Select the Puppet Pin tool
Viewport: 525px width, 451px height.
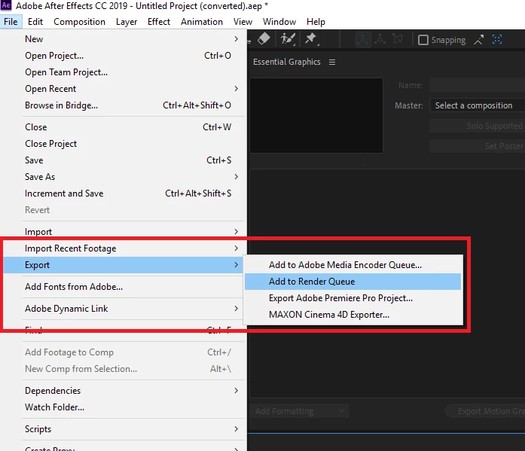coord(311,39)
